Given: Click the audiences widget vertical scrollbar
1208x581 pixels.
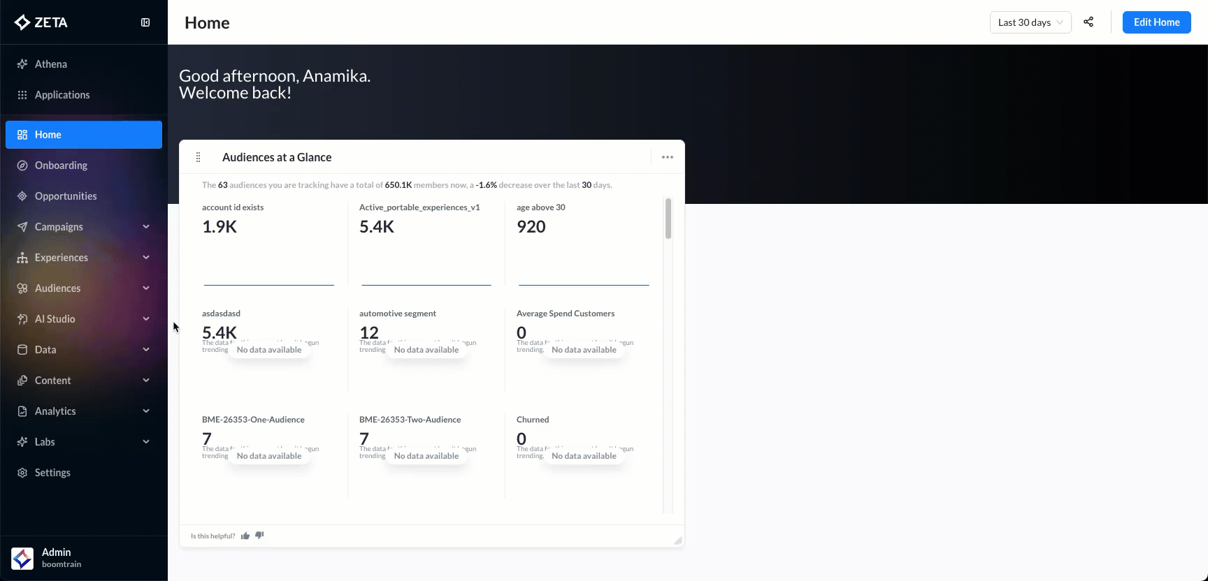Looking at the screenshot, I should 668,219.
